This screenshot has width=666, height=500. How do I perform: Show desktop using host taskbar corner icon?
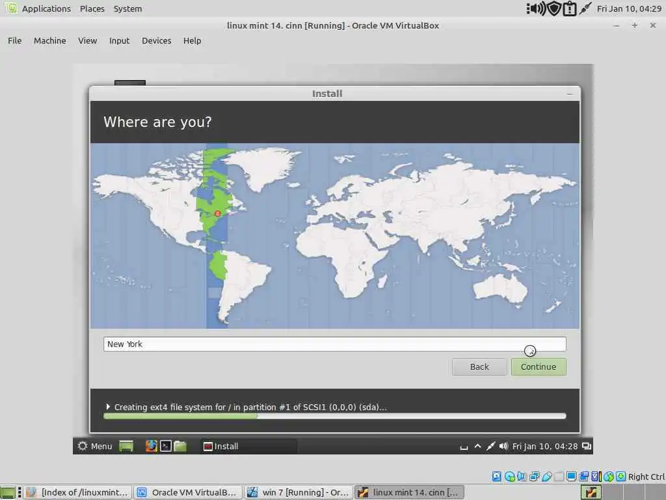click(8, 492)
